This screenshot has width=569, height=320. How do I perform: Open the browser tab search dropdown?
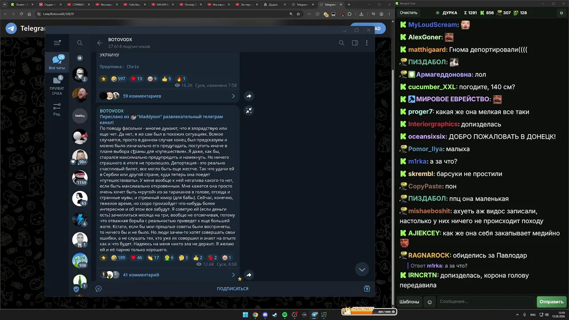click(x=4, y=4)
